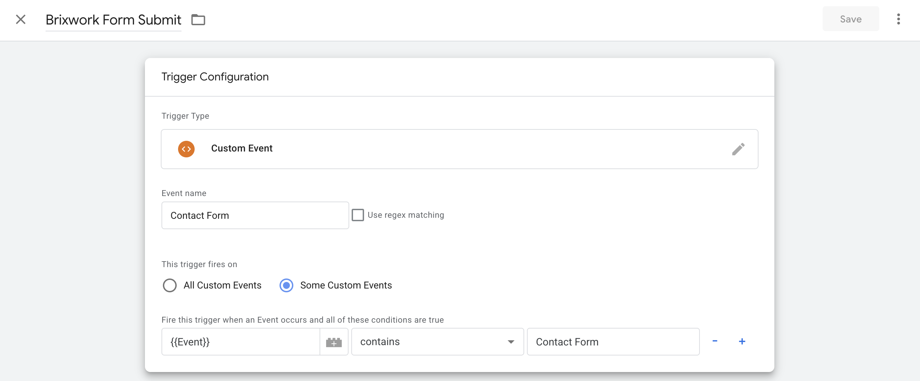920x381 pixels.
Task: Click the Trigger Configuration heading
Action: [x=215, y=77]
